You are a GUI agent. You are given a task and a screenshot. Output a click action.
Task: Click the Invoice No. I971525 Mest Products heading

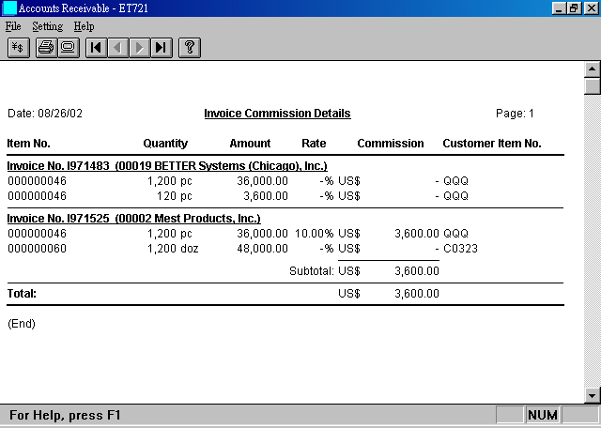(x=133, y=219)
